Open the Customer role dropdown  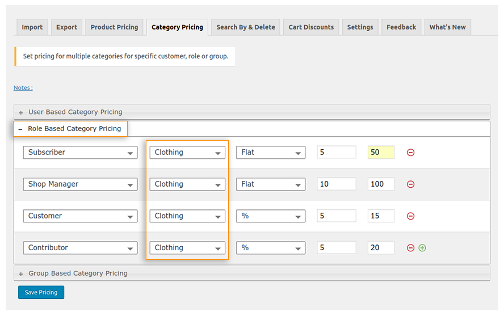81,216
